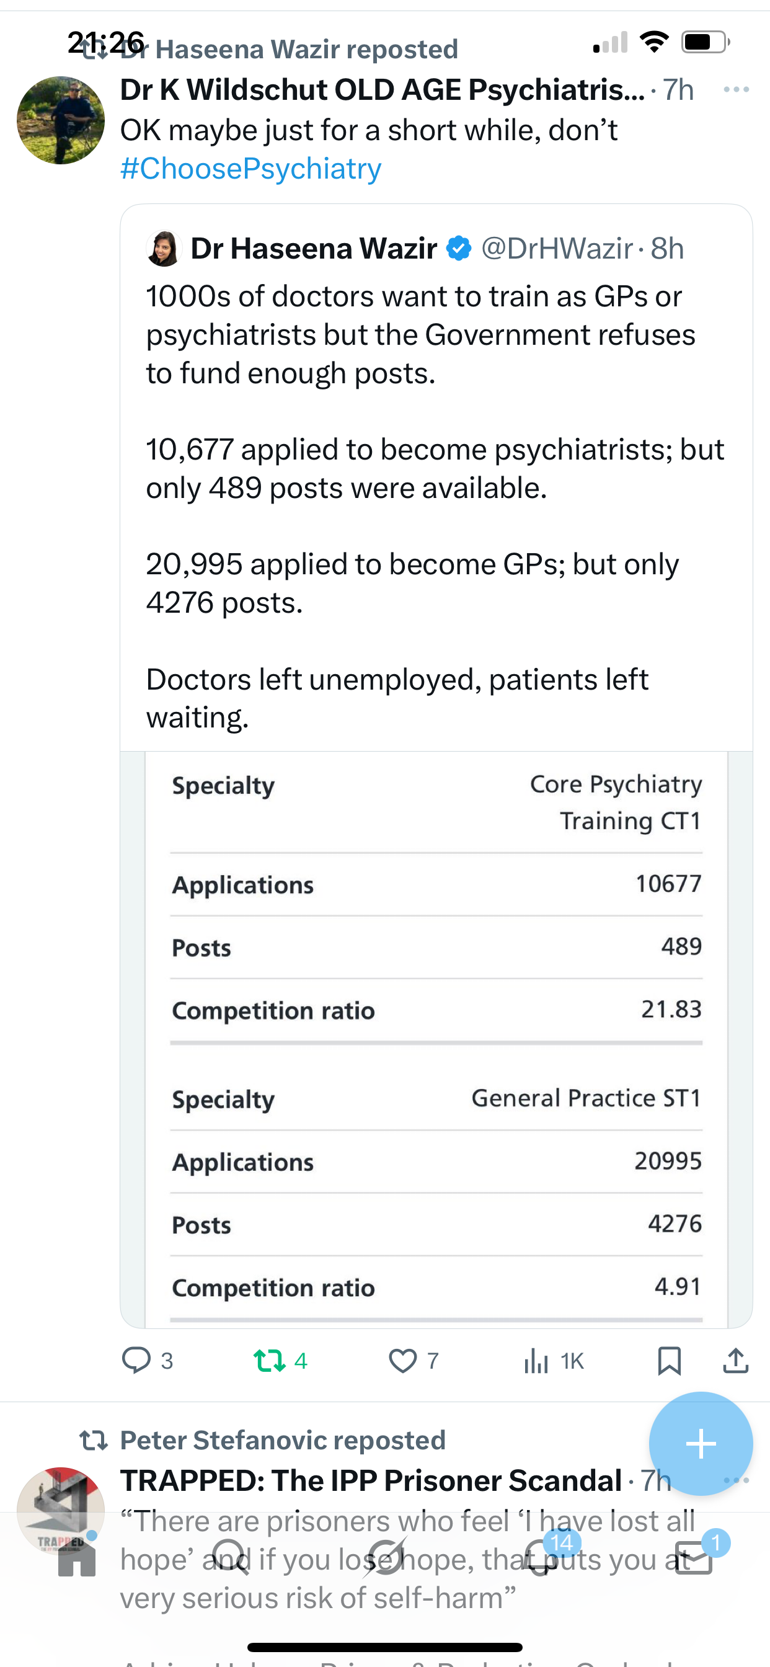
Task: Go to the Home tab
Action: 76,1558
